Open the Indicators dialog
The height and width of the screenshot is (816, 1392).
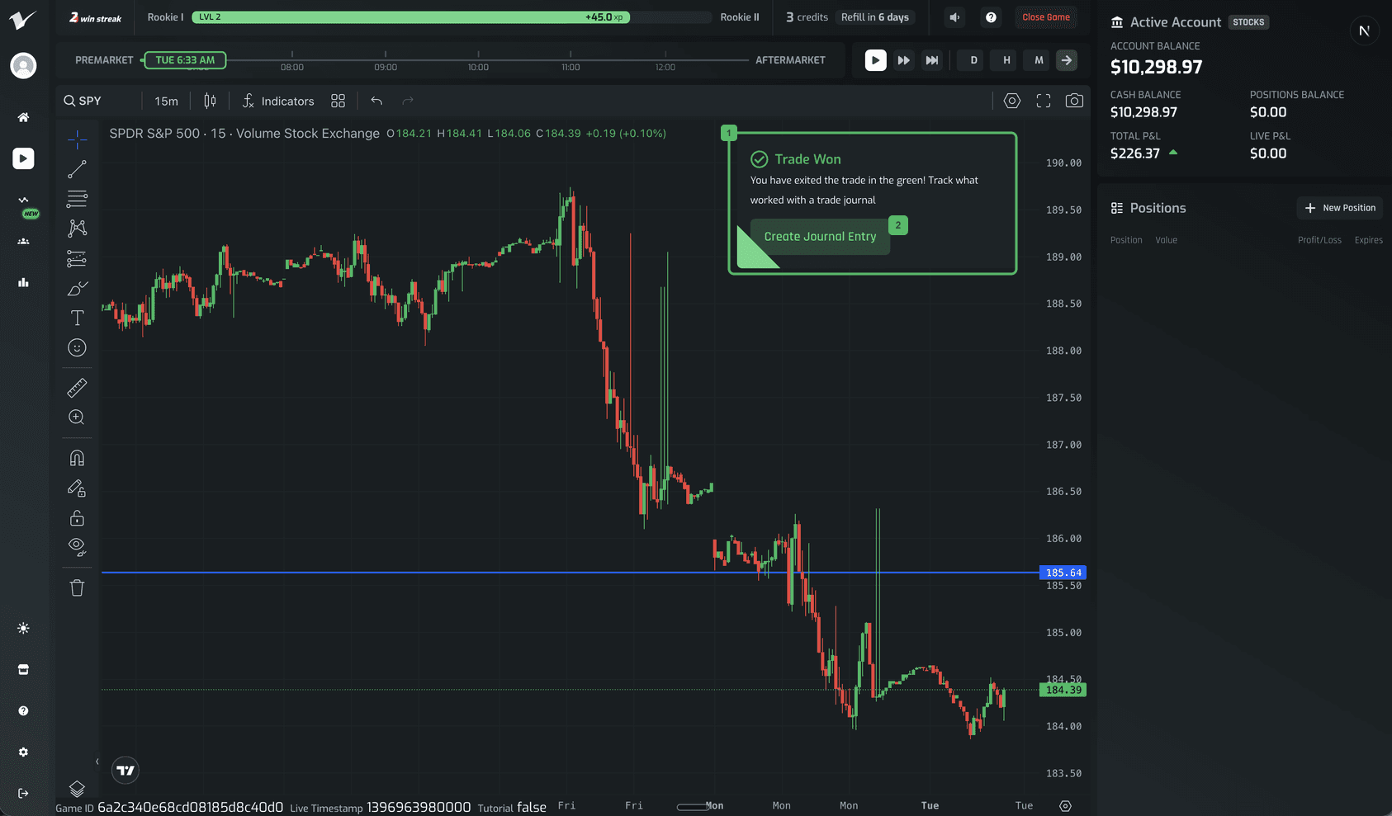pos(278,101)
